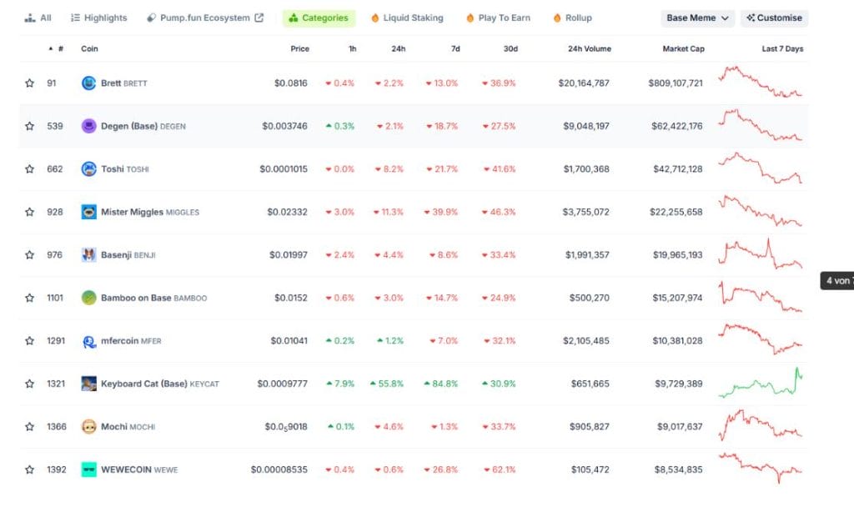The height and width of the screenshot is (507, 854).
Task: Click the flame icon beside Liquid Staking
Action: (375, 18)
